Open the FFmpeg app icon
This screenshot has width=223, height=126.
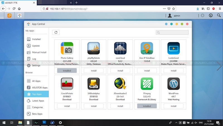click(x=147, y=84)
